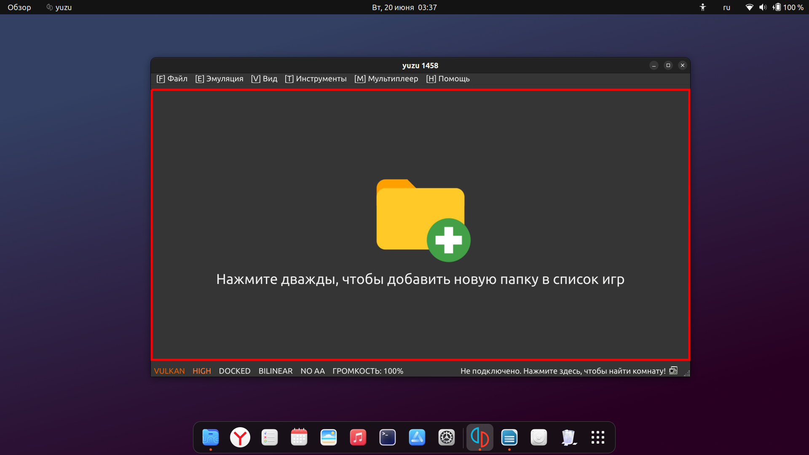
Task: Click the battery 100 % indicator
Action: (788, 7)
